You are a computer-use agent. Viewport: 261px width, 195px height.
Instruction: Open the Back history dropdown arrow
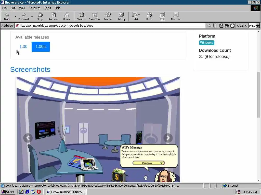pos(15,17)
